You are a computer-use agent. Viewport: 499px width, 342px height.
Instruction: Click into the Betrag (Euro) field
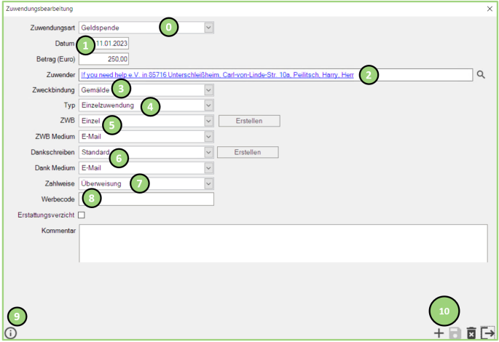[x=104, y=59]
